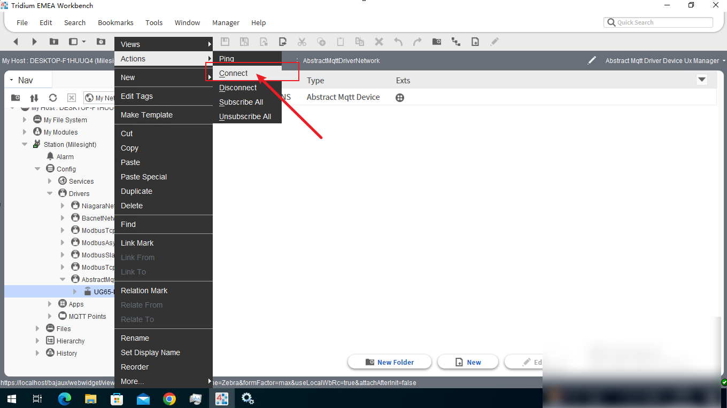Click the Nav close tree icon
The image size is (727, 408).
pyautogui.click(x=72, y=98)
